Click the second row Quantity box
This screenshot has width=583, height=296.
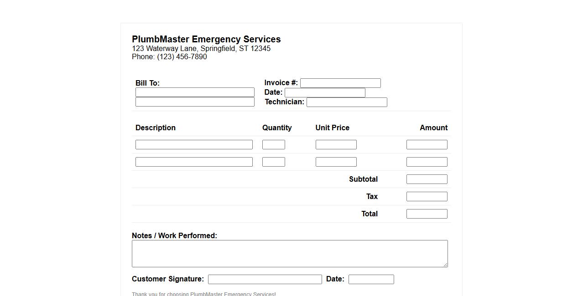click(x=274, y=162)
